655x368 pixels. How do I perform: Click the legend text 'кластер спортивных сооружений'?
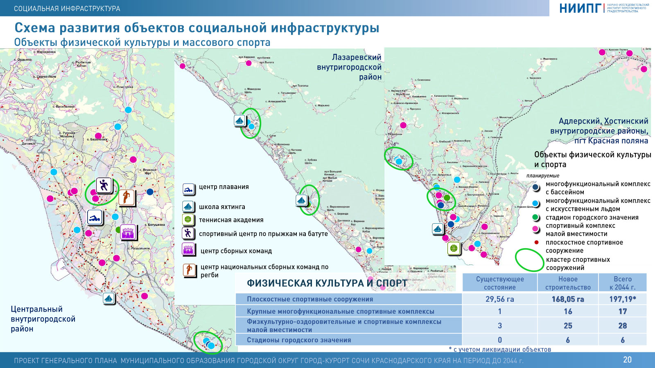click(x=578, y=264)
